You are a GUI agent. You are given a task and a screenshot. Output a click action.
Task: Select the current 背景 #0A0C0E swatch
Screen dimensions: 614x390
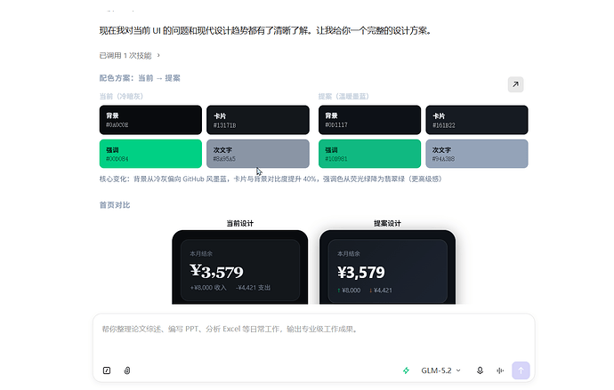150,120
